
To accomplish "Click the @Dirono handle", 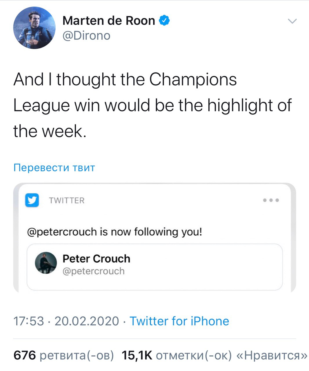I will (86, 36).
